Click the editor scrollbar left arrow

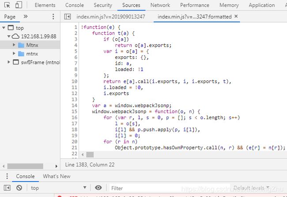pyautogui.click(x=83, y=155)
